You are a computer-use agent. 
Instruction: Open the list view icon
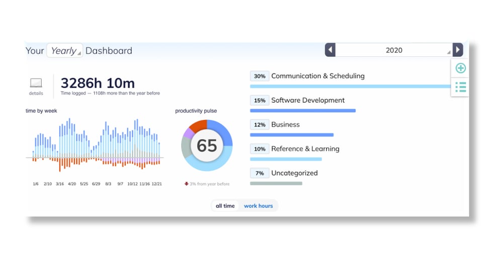click(460, 87)
